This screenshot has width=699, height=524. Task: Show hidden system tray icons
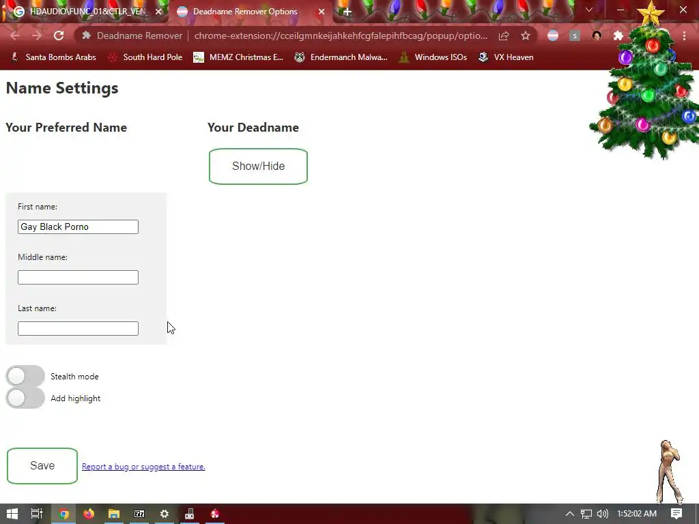570,514
